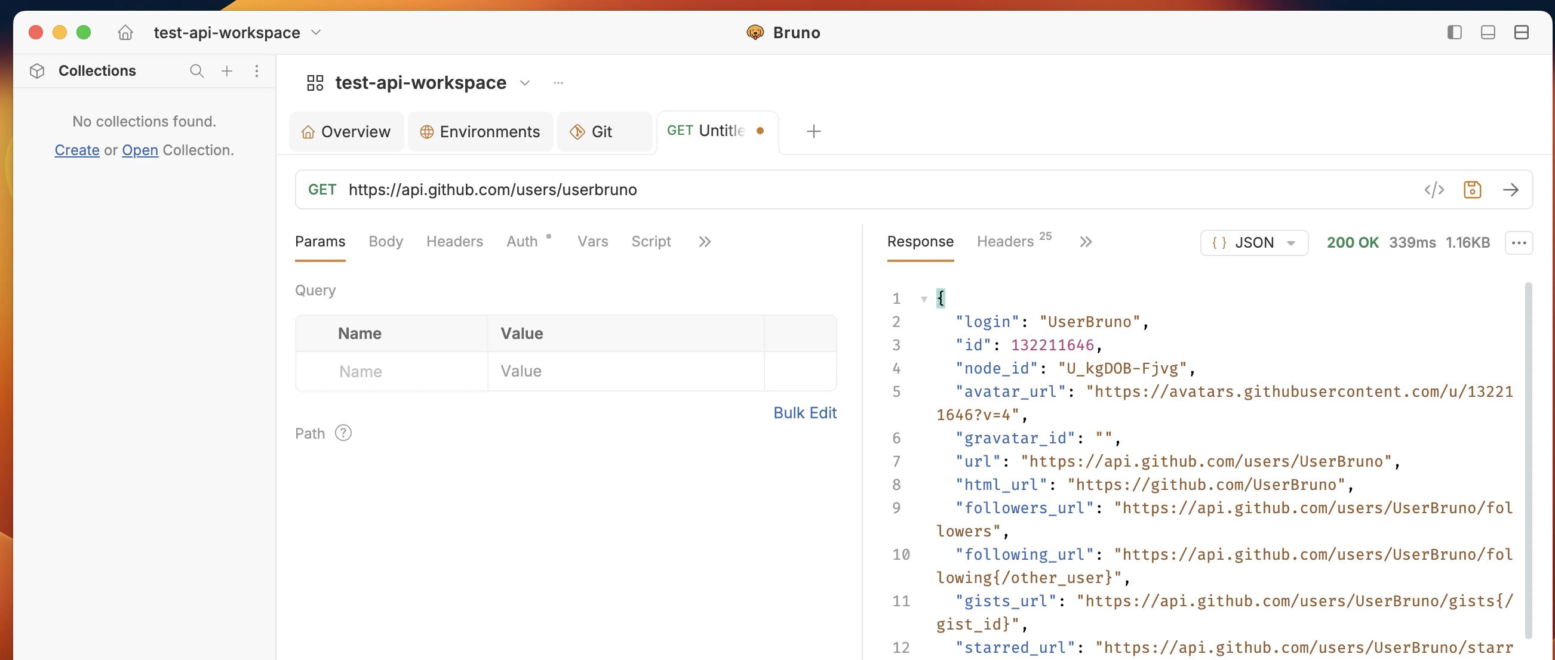This screenshot has width=1555, height=660.
Task: Expand hidden request tabs with the chevron
Action: (705, 241)
